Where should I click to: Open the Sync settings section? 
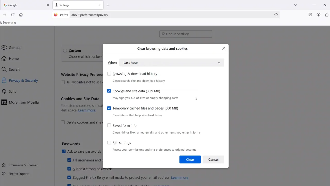[12, 91]
